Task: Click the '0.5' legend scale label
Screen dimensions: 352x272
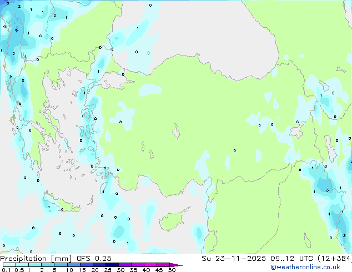Action: (19, 270)
